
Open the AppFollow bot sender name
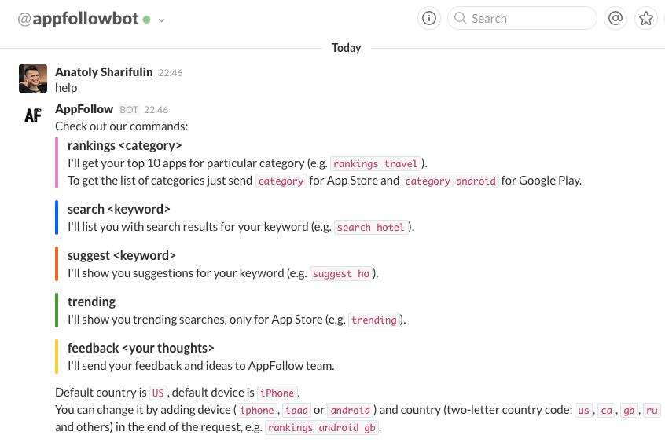pos(84,109)
